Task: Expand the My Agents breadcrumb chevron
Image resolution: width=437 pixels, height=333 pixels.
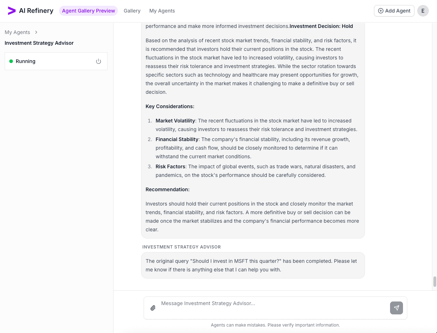Action: pyautogui.click(x=36, y=32)
